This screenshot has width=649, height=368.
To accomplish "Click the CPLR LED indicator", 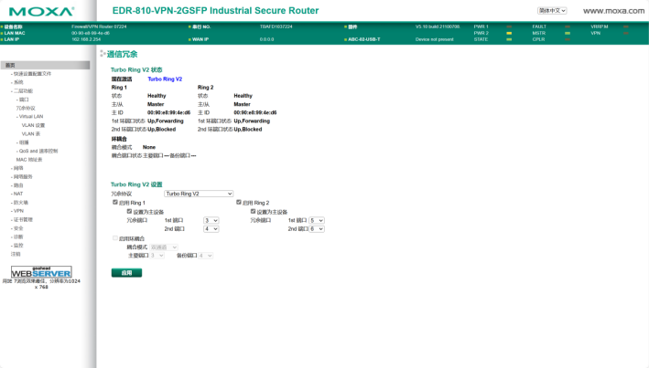I will 568,39.
